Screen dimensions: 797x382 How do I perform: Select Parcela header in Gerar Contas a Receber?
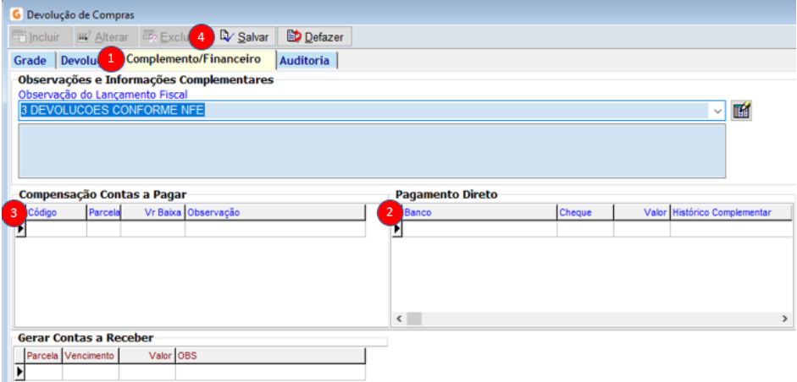click(x=43, y=356)
